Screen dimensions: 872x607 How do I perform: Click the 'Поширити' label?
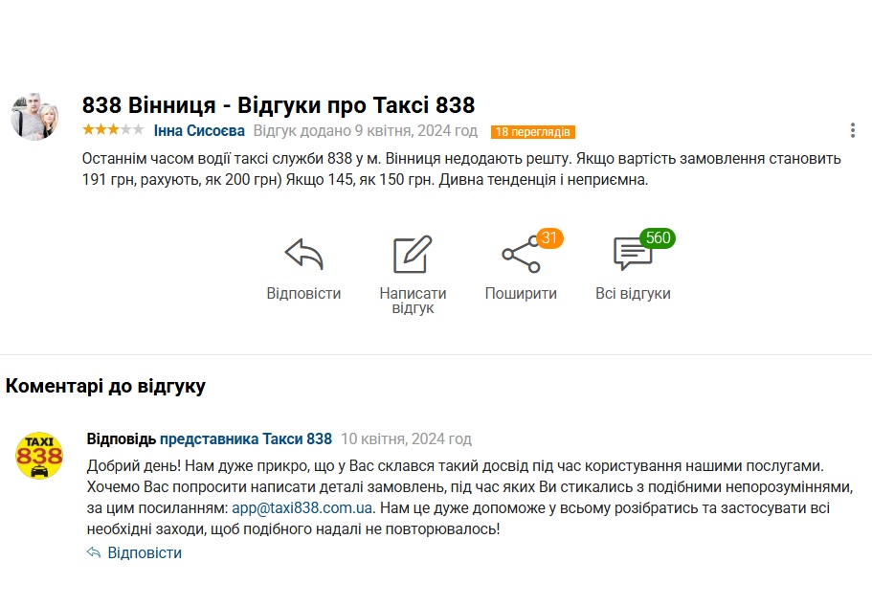click(521, 294)
